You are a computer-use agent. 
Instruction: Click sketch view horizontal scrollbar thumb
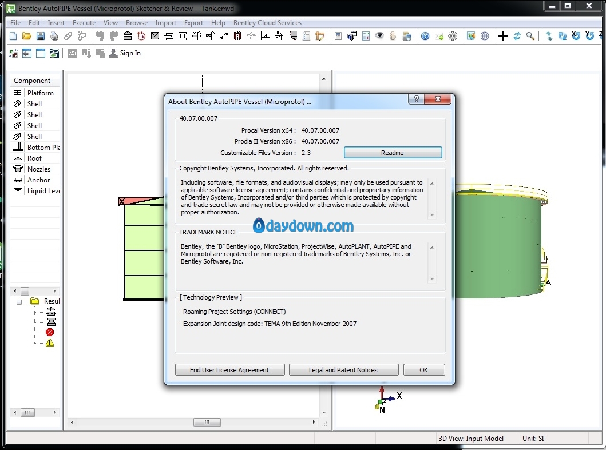(207, 422)
